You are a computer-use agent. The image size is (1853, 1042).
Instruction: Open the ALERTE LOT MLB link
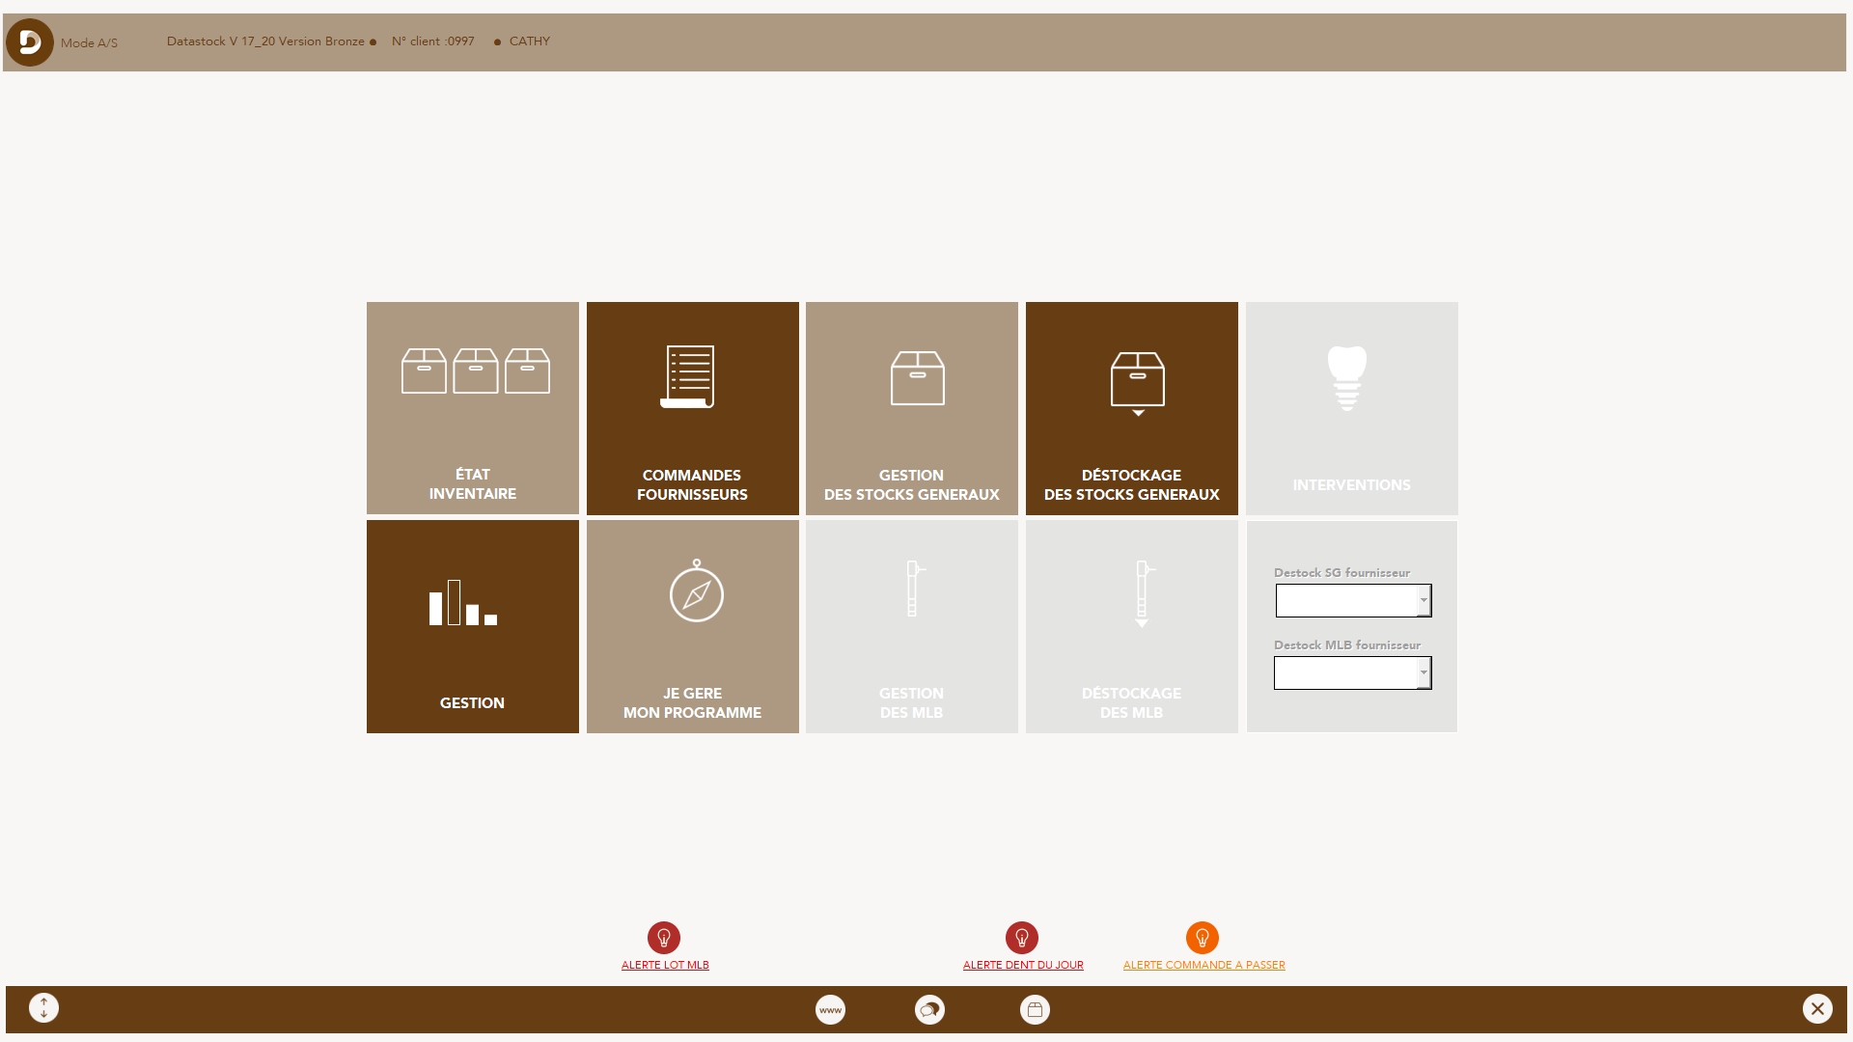665,965
